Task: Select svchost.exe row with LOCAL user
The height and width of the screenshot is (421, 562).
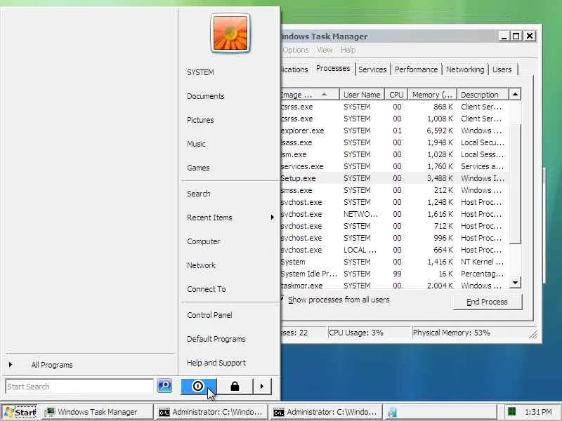Action: click(394, 250)
